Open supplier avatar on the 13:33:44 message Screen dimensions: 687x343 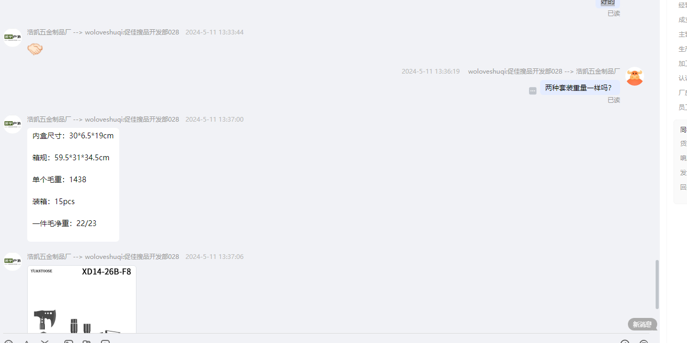point(13,38)
